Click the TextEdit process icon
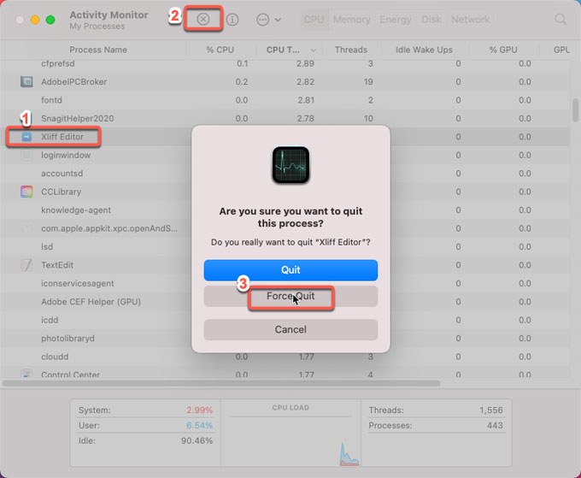 pyautogui.click(x=26, y=265)
